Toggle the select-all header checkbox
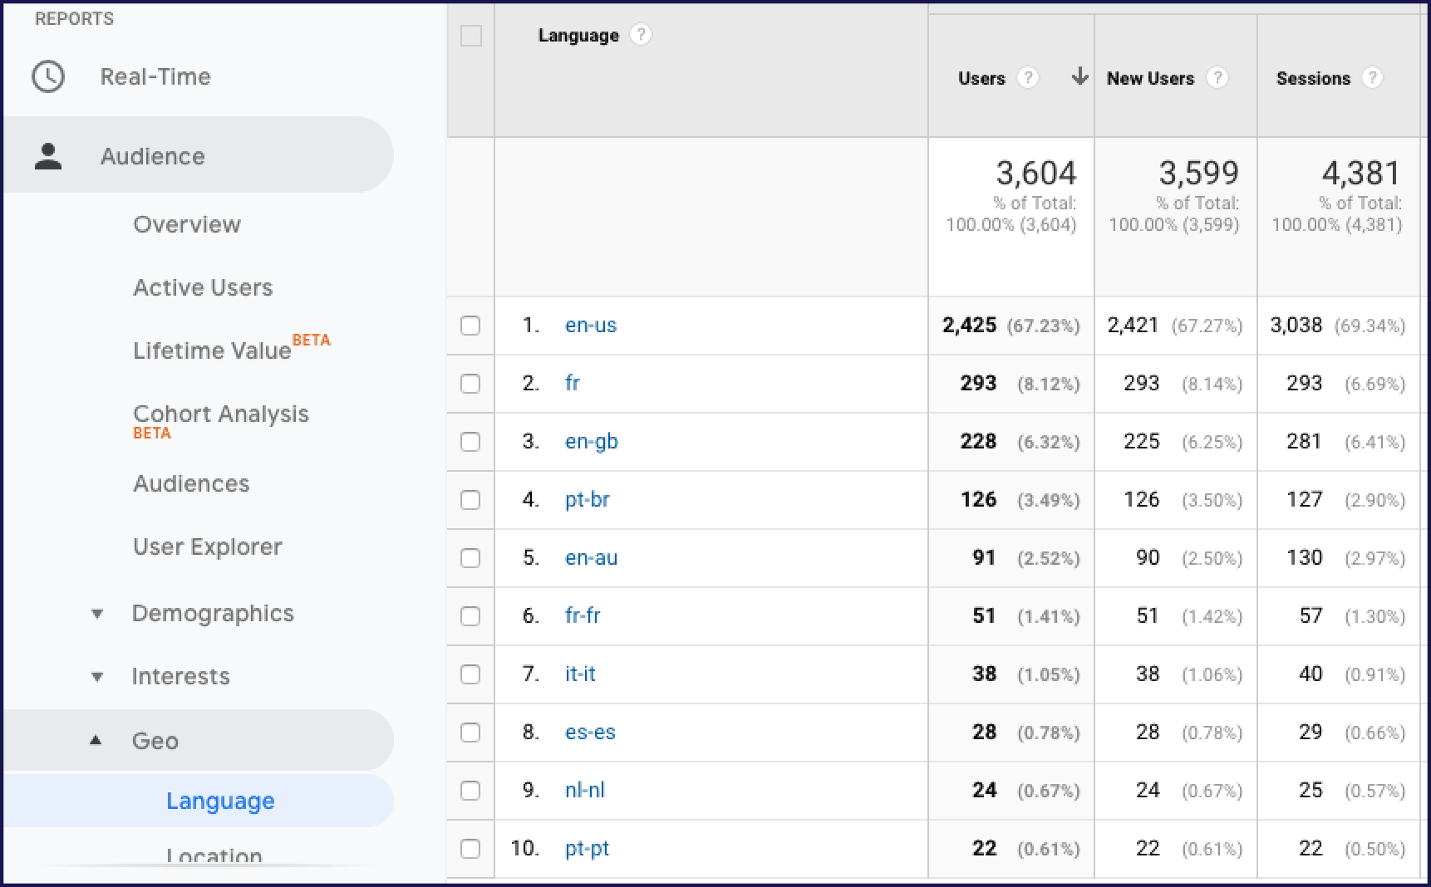Viewport: 1431px width, 887px height. click(471, 36)
